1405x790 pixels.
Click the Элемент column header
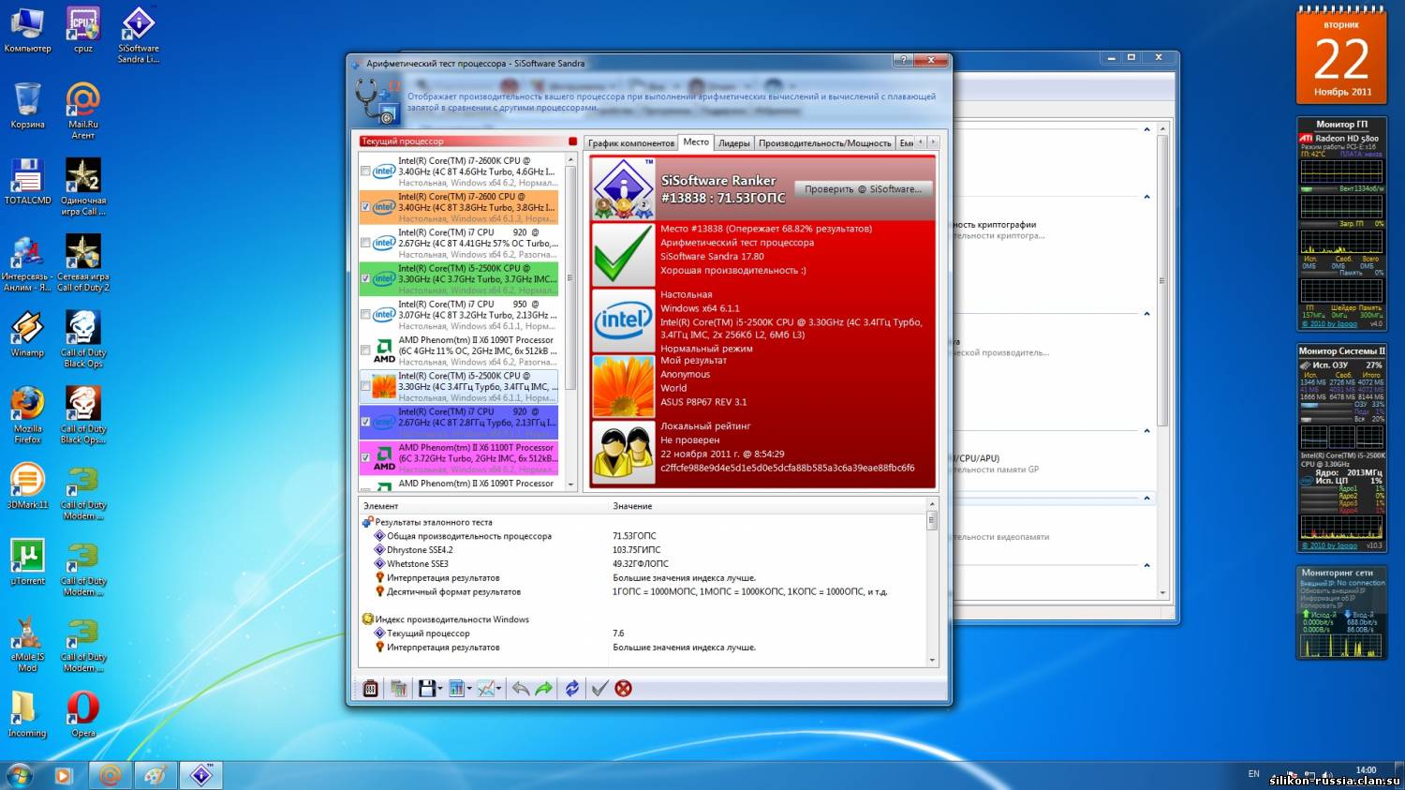483,506
